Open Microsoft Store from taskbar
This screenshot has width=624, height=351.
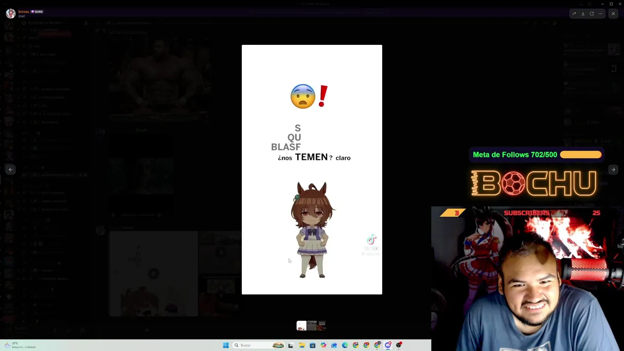pyautogui.click(x=312, y=345)
